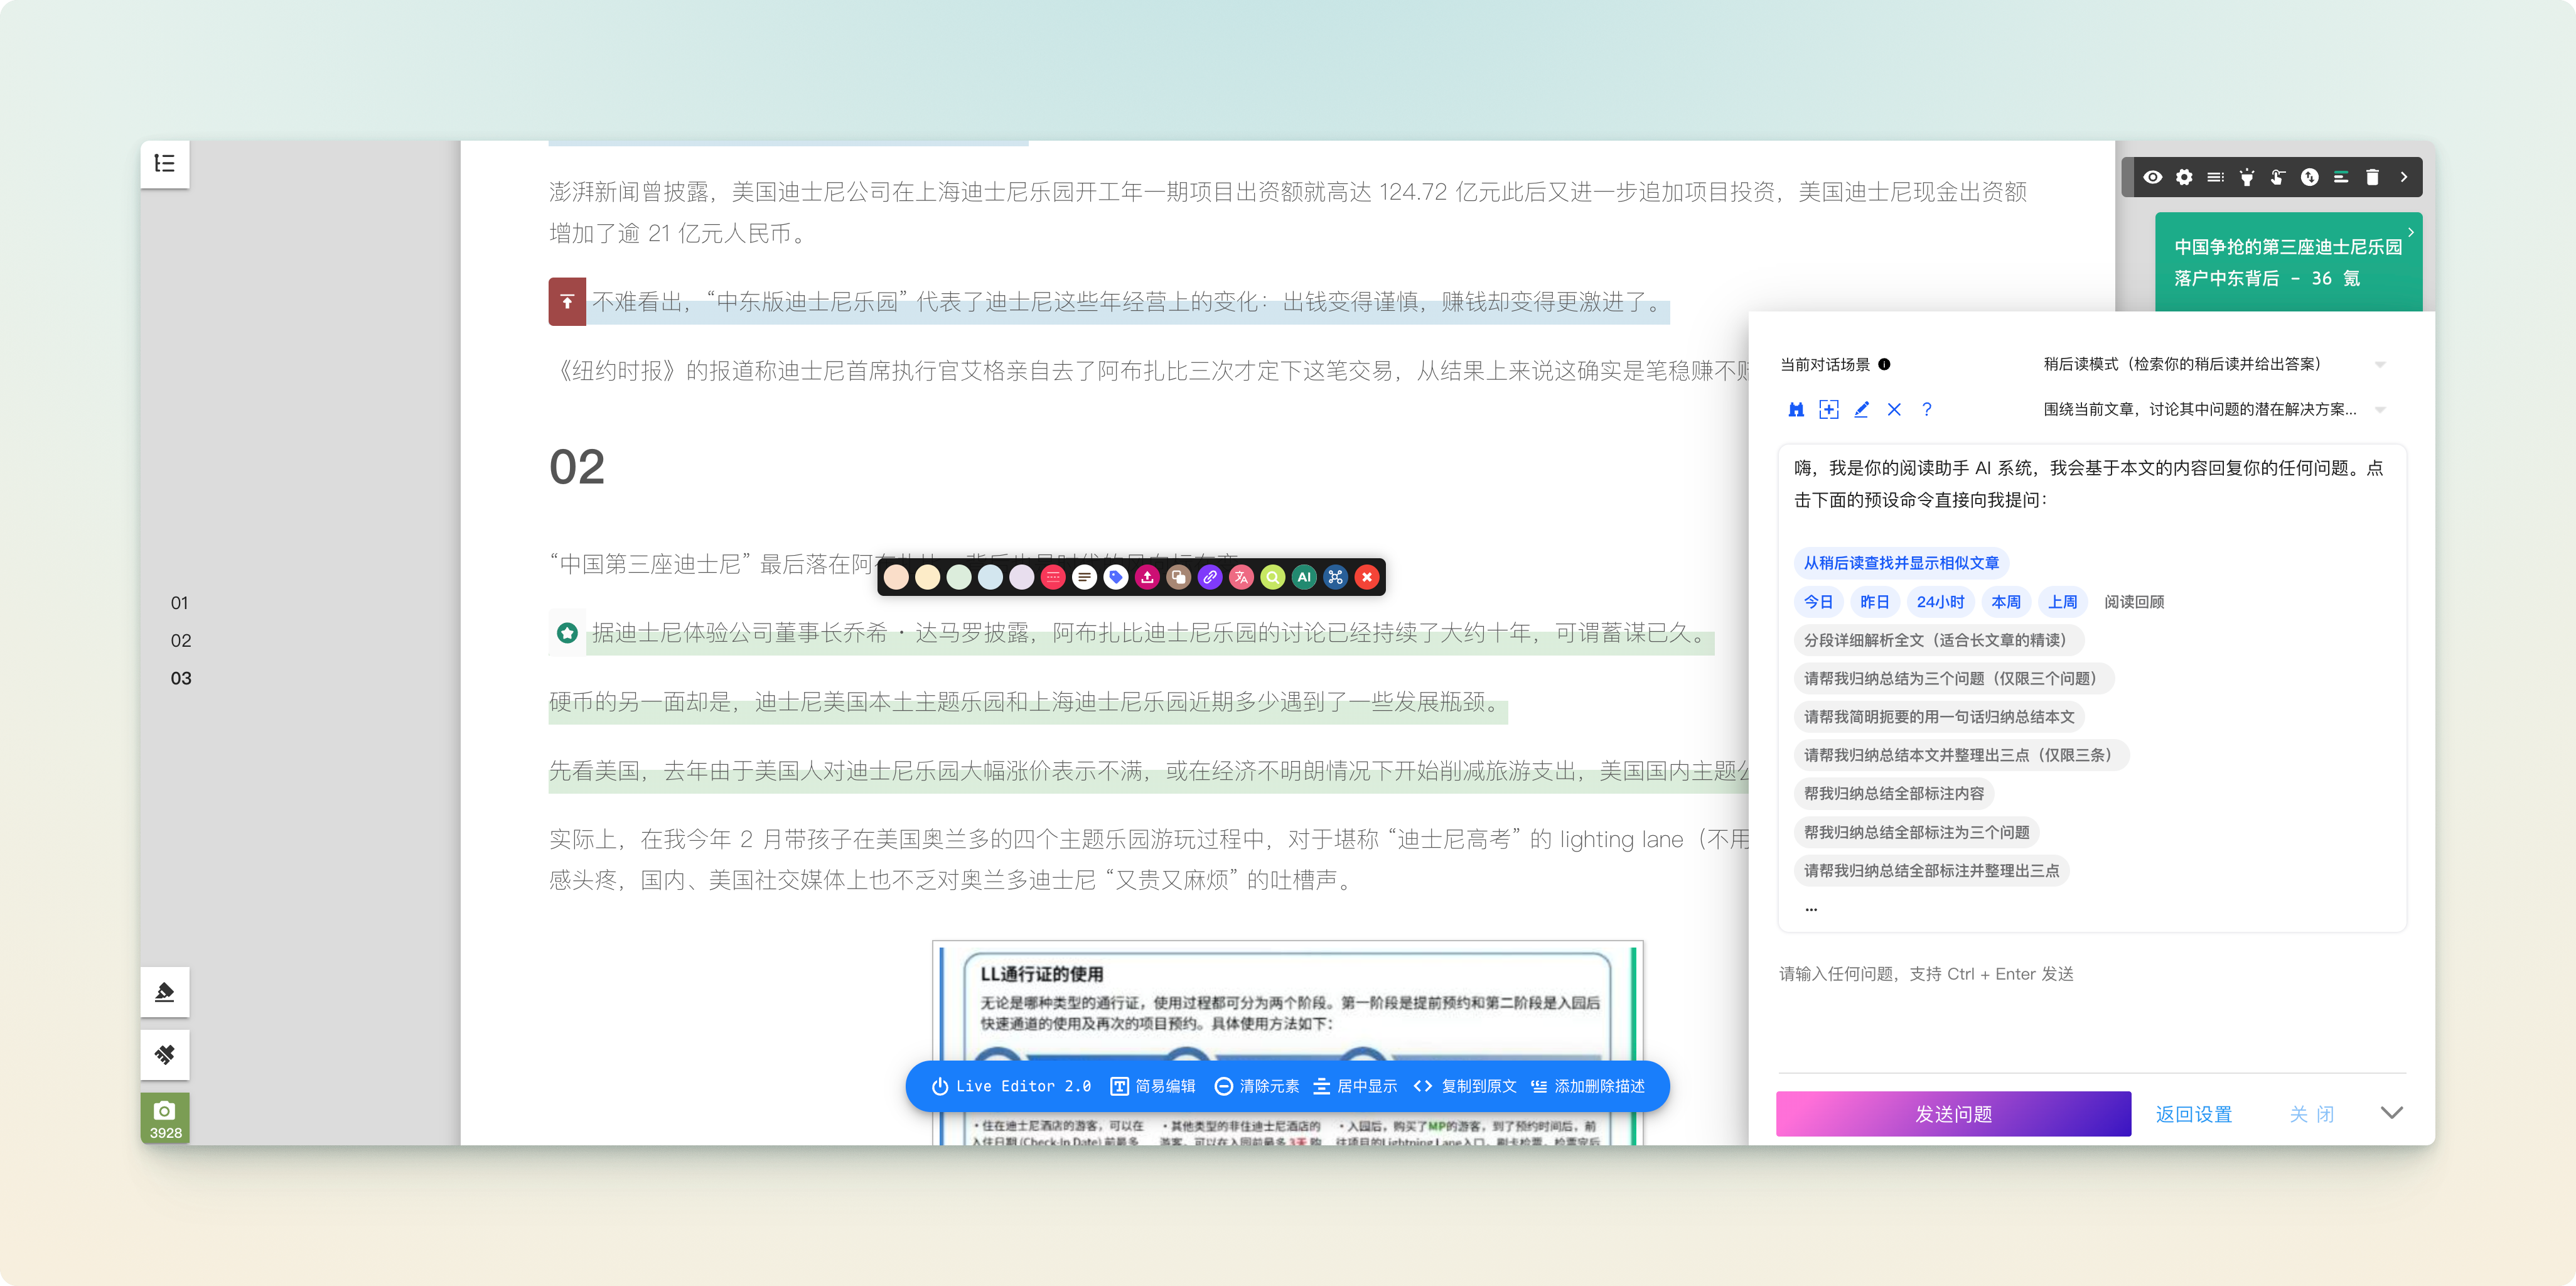Collapse AI panel with bottom-right down chevron
The height and width of the screenshot is (1286, 2576).
click(2391, 1113)
